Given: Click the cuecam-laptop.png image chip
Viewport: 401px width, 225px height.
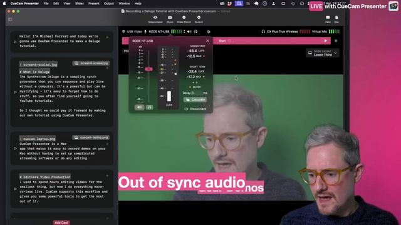Looking at the screenshot, I should pos(91,137).
